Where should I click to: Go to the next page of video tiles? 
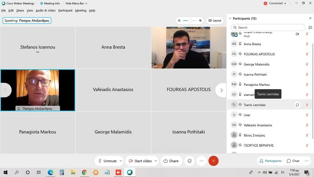point(221,90)
